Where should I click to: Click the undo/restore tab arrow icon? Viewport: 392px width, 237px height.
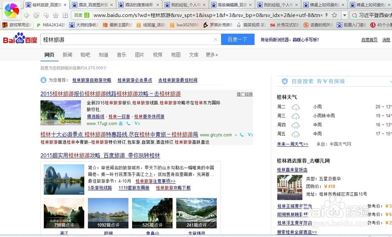point(46,15)
